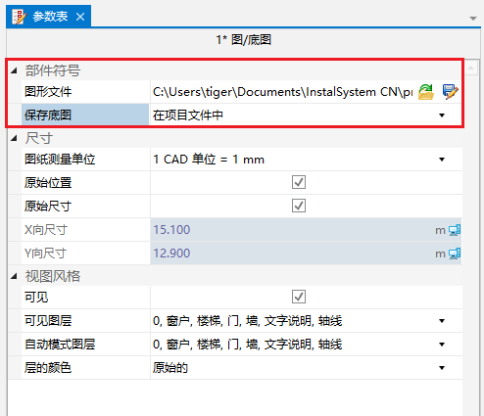484x416 pixels.
Task: Click the measure icon in Y向尺寸 row
Action: coord(455,254)
